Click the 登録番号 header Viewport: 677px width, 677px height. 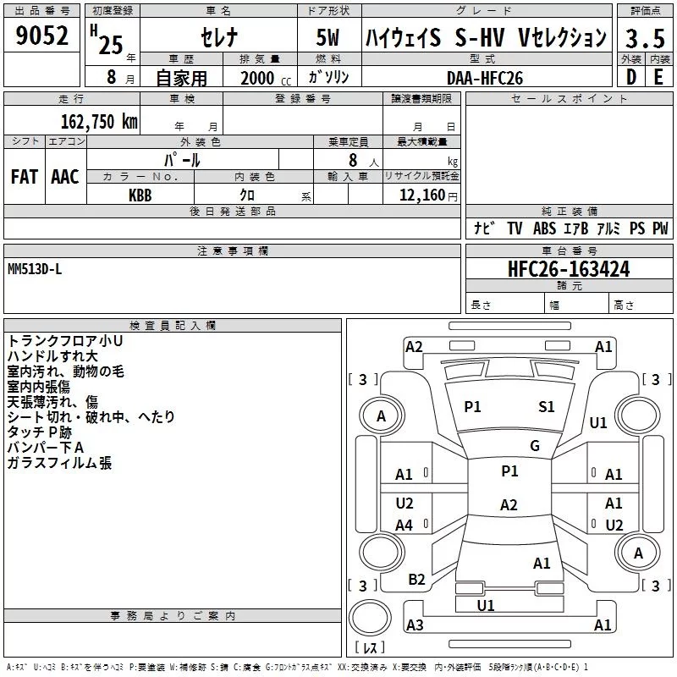point(303,98)
